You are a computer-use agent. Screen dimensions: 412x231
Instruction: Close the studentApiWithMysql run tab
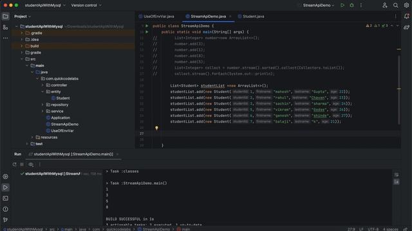tap(117, 154)
